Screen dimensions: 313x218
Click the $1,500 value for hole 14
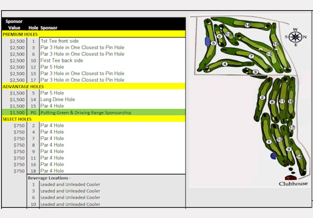[x=17, y=99]
